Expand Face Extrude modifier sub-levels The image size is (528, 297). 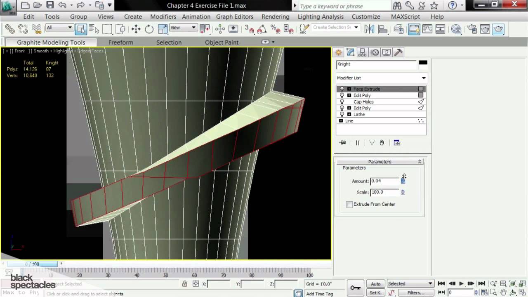pyautogui.click(x=349, y=89)
